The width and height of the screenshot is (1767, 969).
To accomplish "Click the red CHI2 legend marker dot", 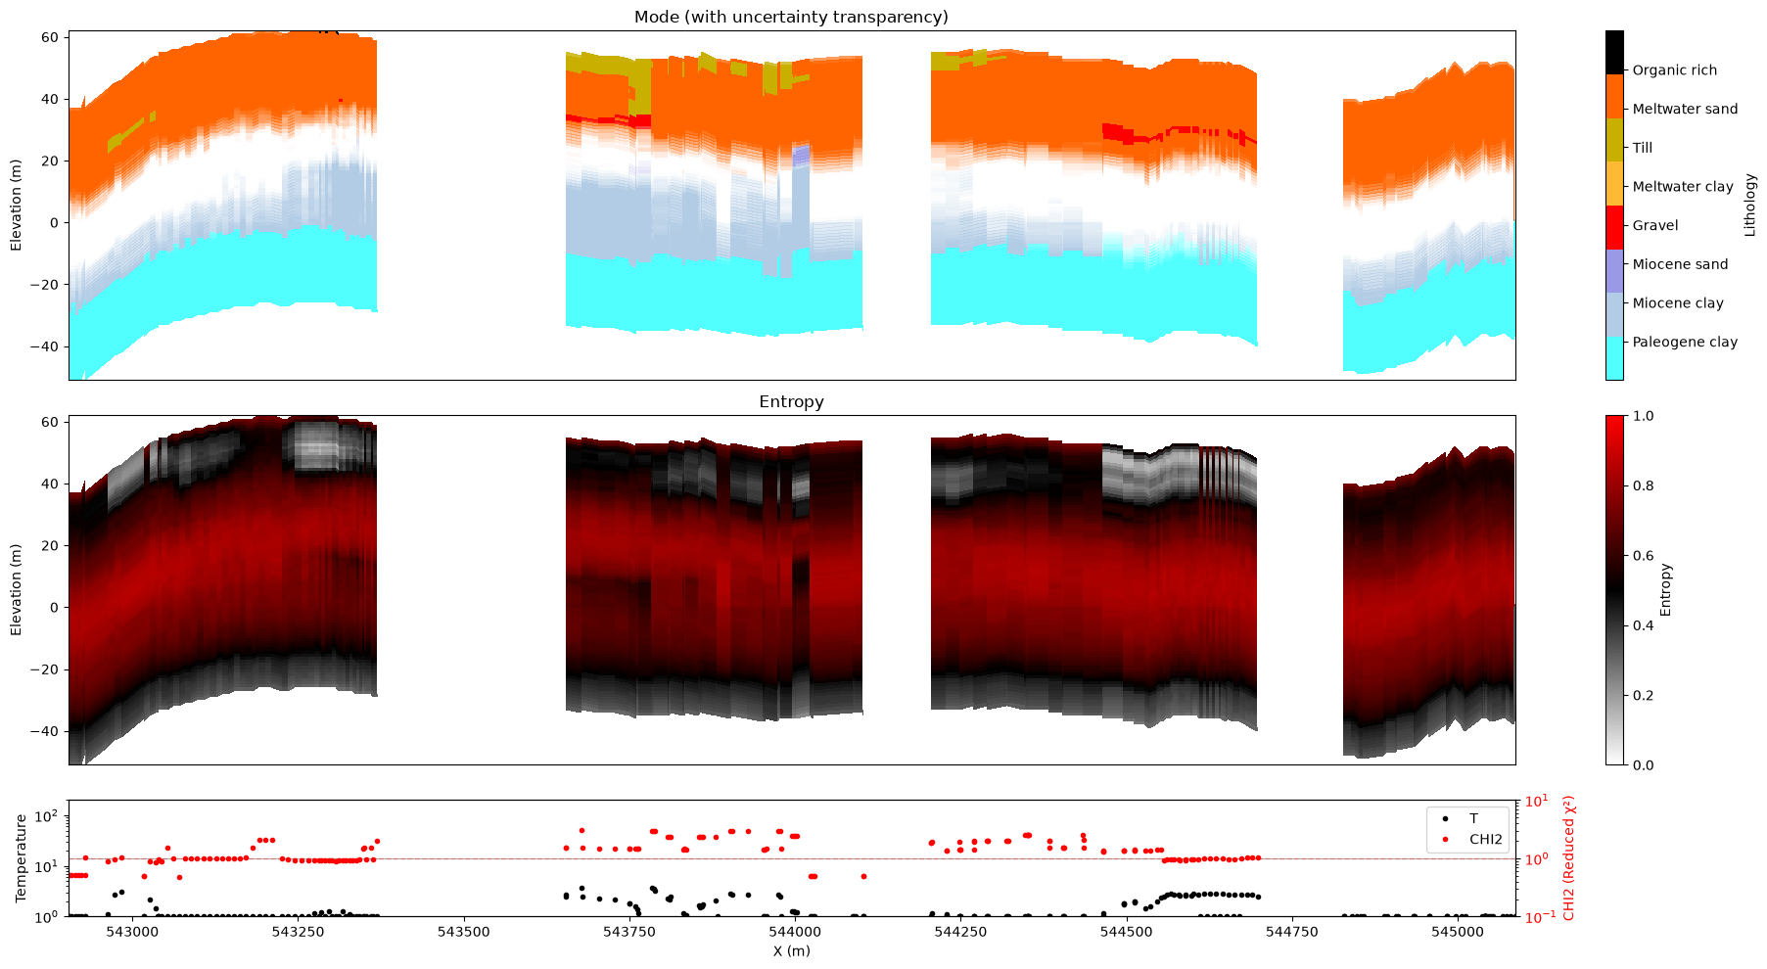I will point(1445,840).
